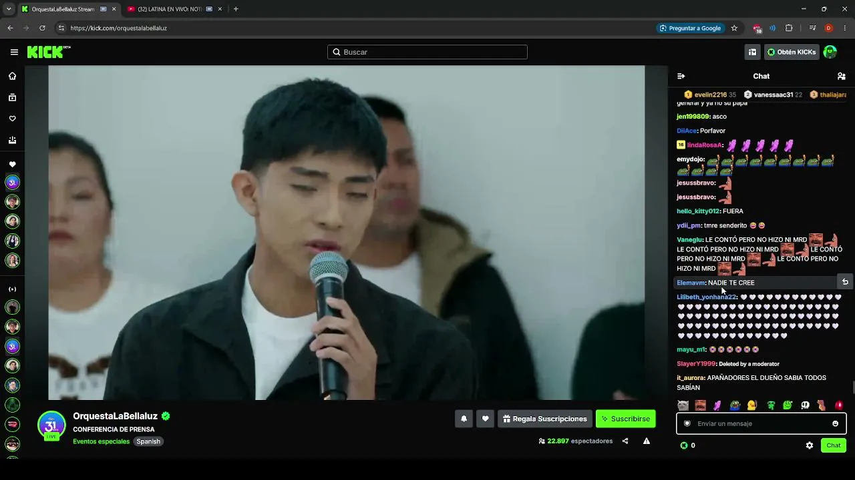The width and height of the screenshot is (855, 480).
Task: Insert the first quick emote, the cat
Action: (683, 405)
